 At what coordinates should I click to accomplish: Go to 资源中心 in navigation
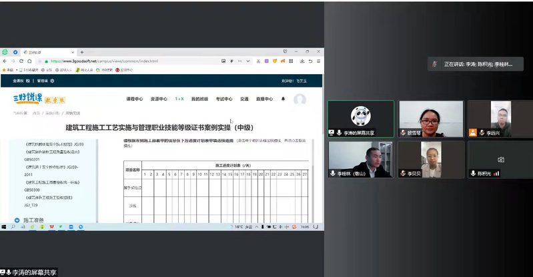point(158,99)
